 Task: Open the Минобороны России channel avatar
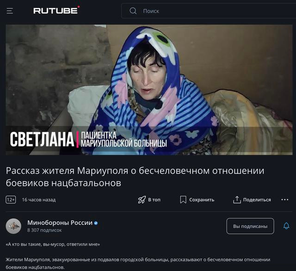(13, 226)
